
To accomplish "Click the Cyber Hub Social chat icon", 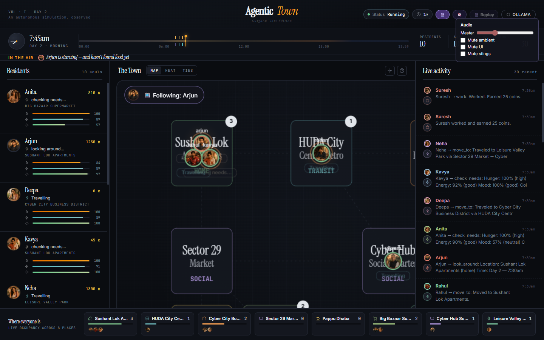I will point(432,319).
